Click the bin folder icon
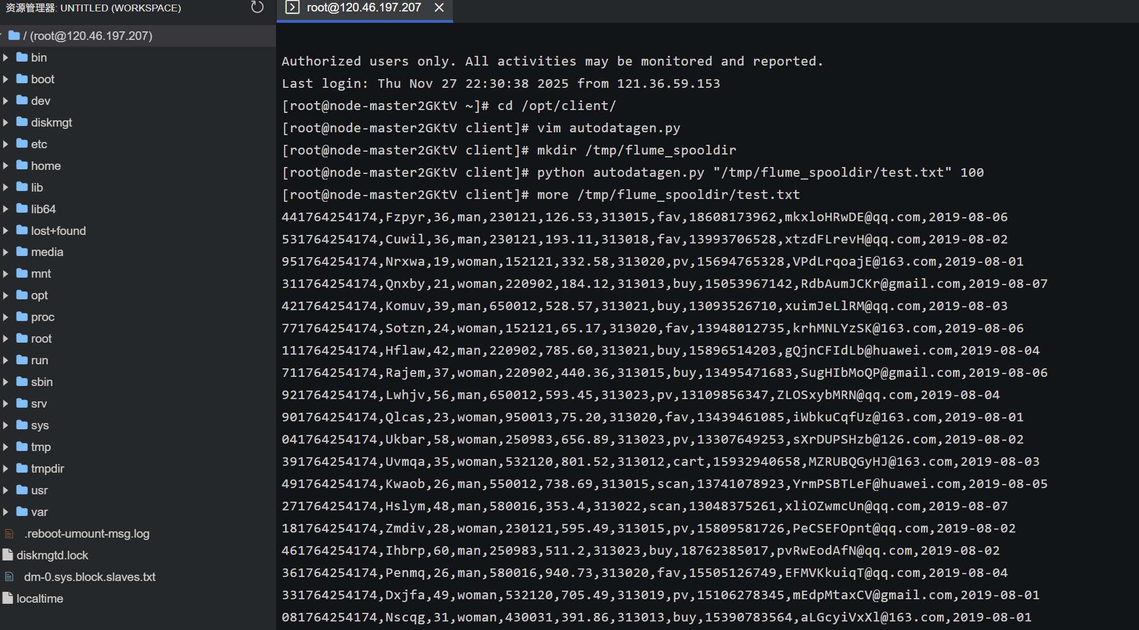Viewport: 1139px width, 630px height. click(x=22, y=57)
